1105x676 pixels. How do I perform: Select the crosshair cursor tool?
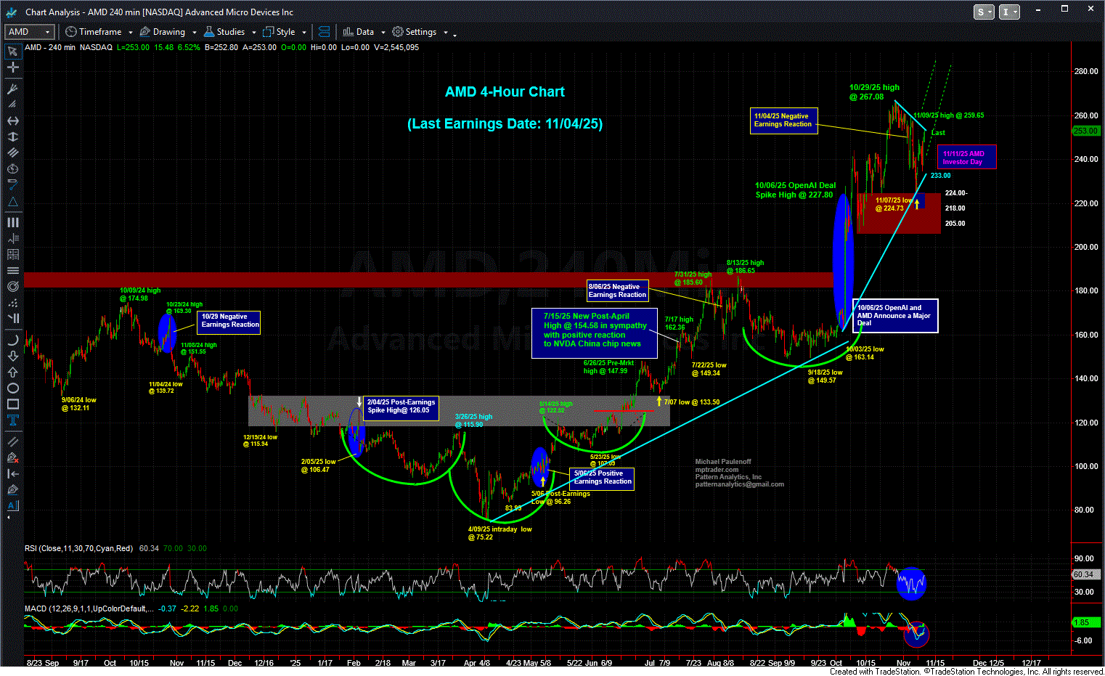tap(12, 68)
